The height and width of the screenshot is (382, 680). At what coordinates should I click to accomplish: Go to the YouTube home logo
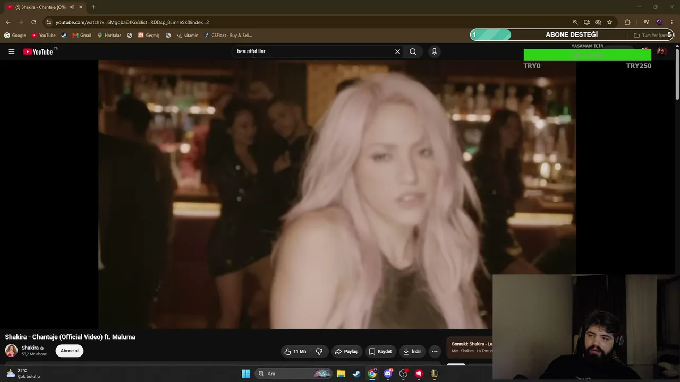tap(38, 51)
